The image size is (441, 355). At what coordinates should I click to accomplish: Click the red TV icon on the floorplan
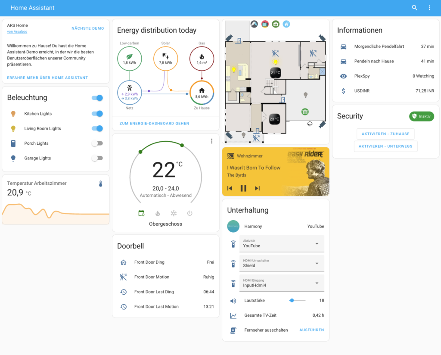click(x=265, y=24)
